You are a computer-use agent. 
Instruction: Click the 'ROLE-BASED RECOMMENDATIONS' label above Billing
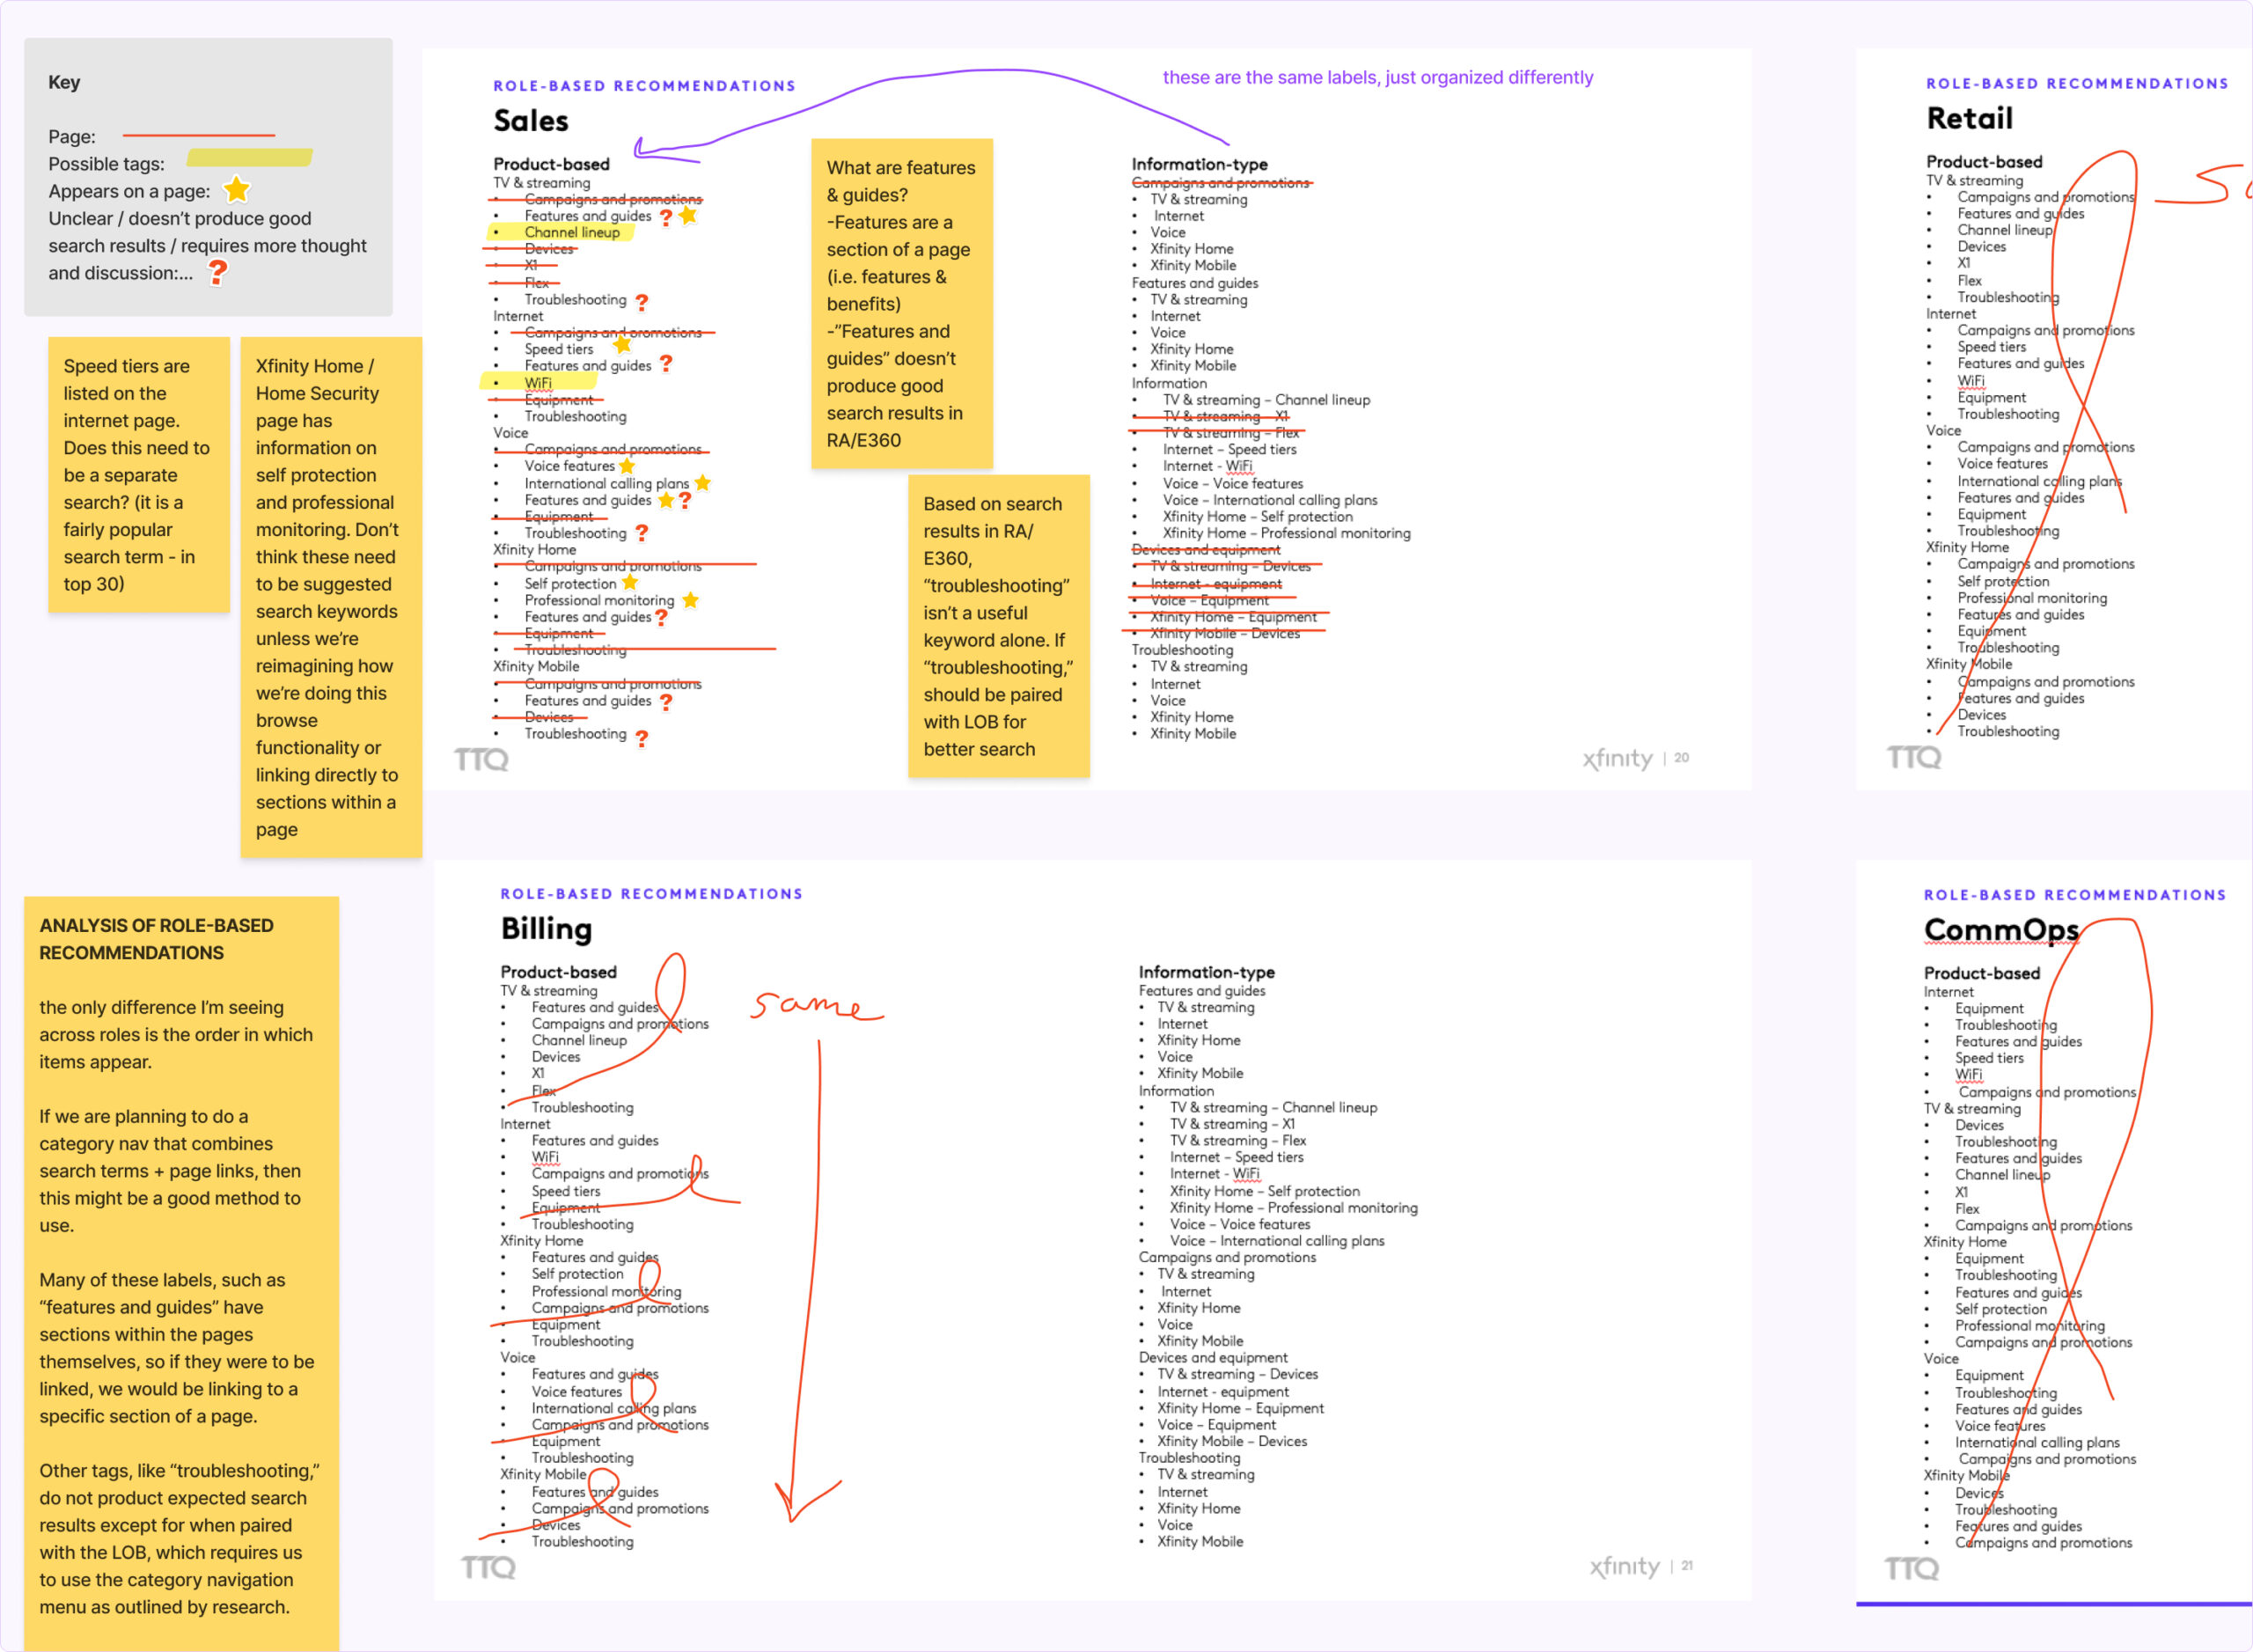(x=651, y=894)
